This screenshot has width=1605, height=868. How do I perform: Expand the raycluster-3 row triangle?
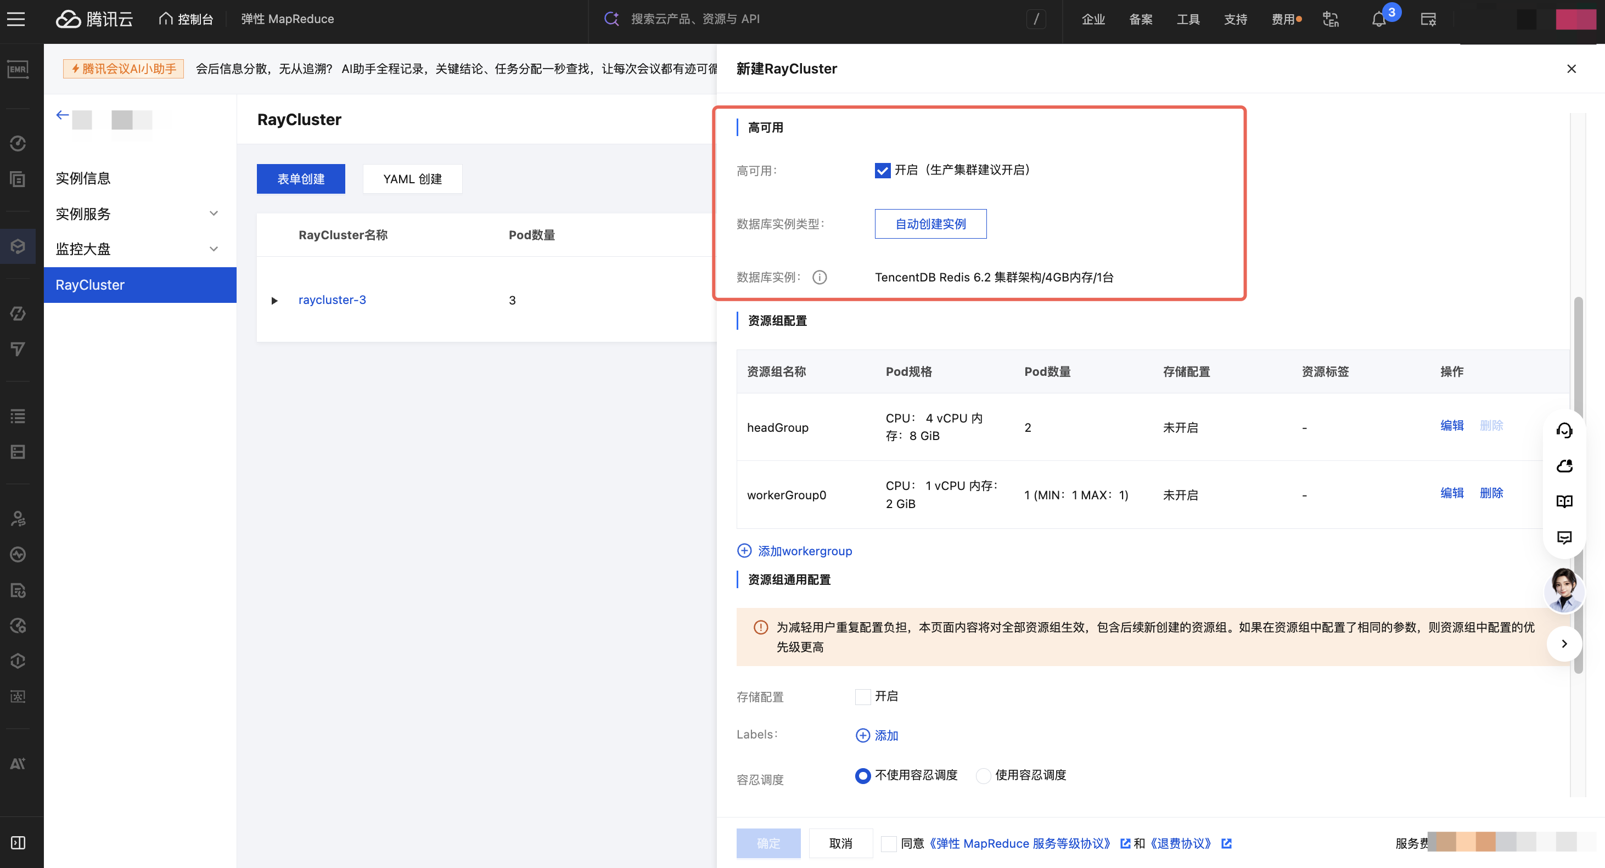point(274,301)
